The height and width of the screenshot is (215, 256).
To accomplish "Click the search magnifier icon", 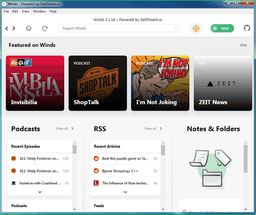I will 177,28.
